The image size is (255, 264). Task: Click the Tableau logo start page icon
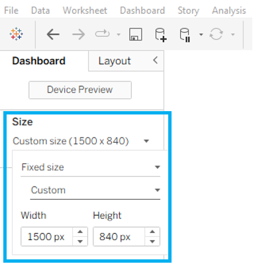[x=17, y=34]
